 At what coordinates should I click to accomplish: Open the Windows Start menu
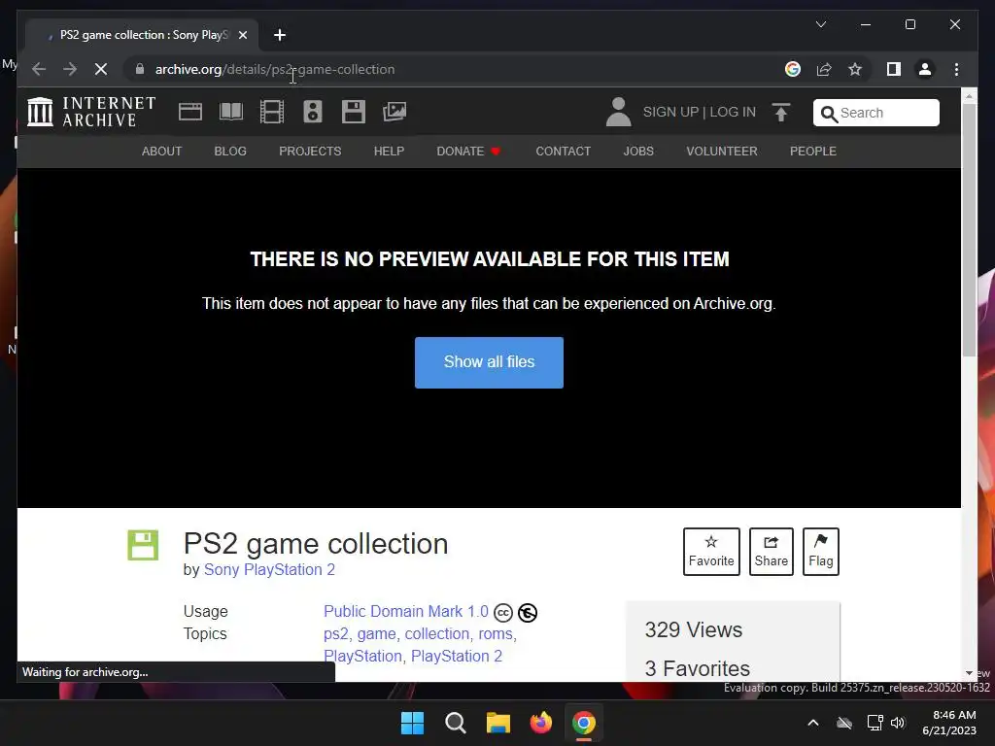(x=412, y=723)
